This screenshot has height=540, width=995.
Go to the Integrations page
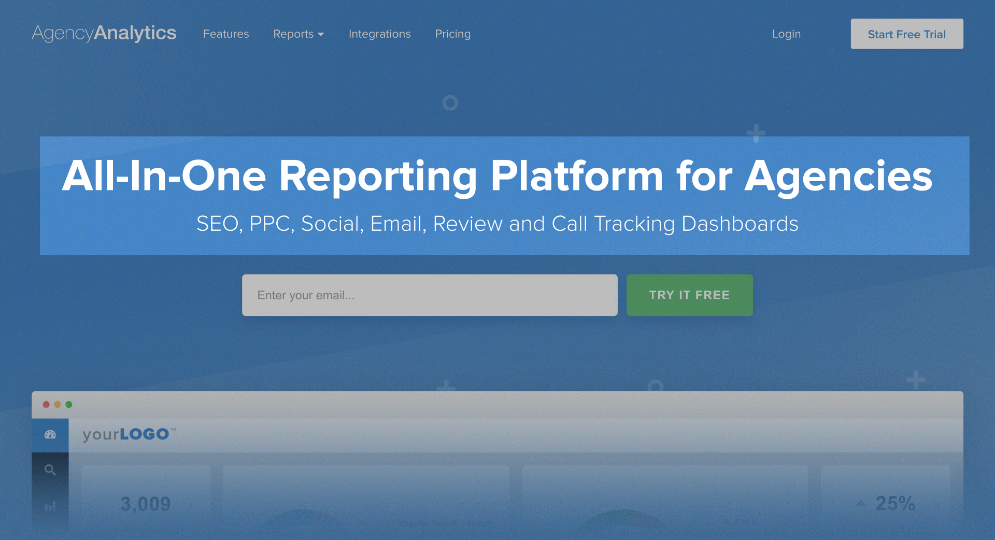click(x=379, y=34)
